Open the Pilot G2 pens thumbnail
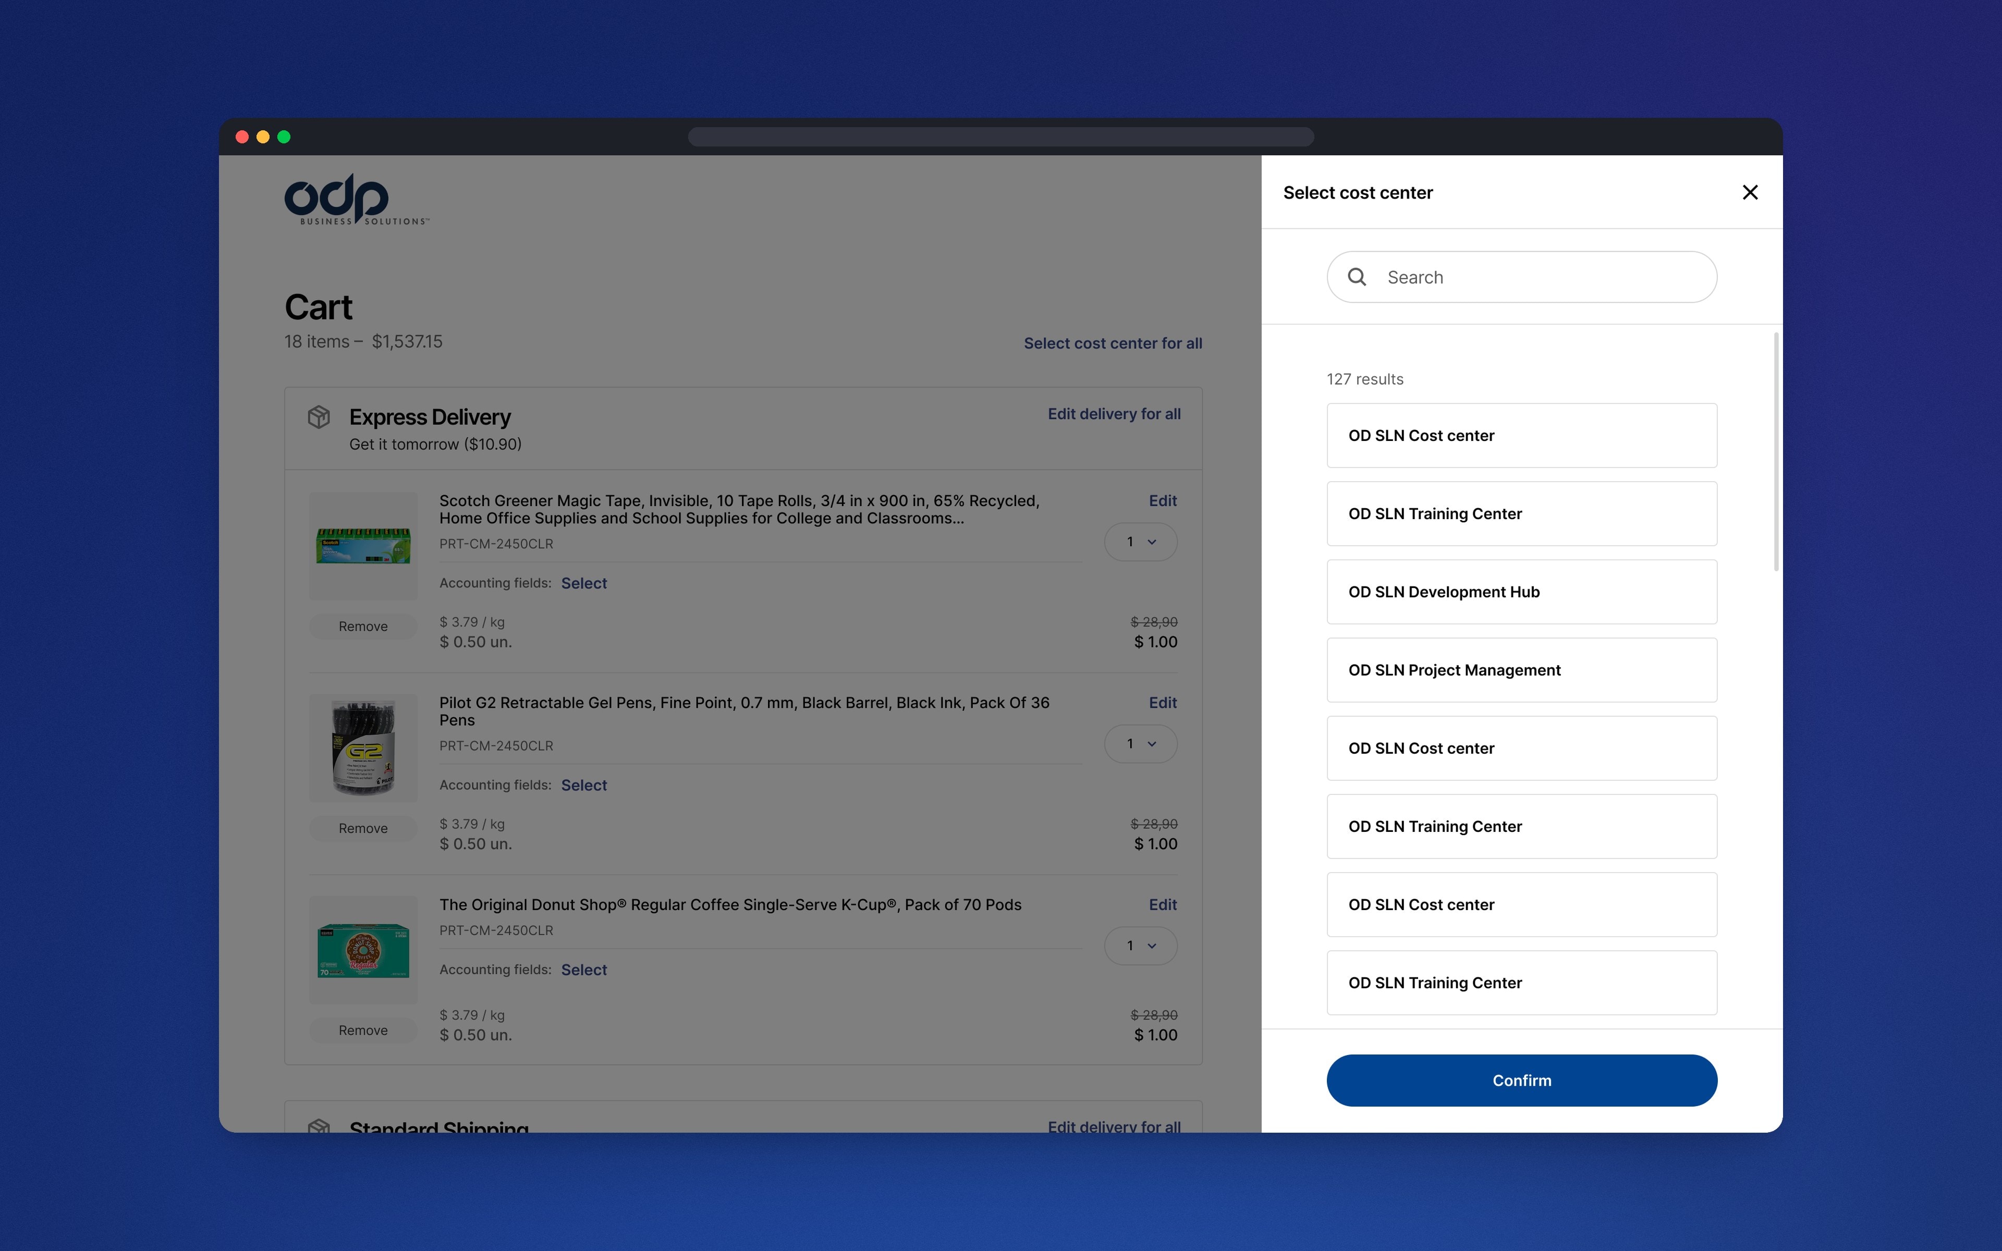Viewport: 2002px width, 1251px height. 363,748
